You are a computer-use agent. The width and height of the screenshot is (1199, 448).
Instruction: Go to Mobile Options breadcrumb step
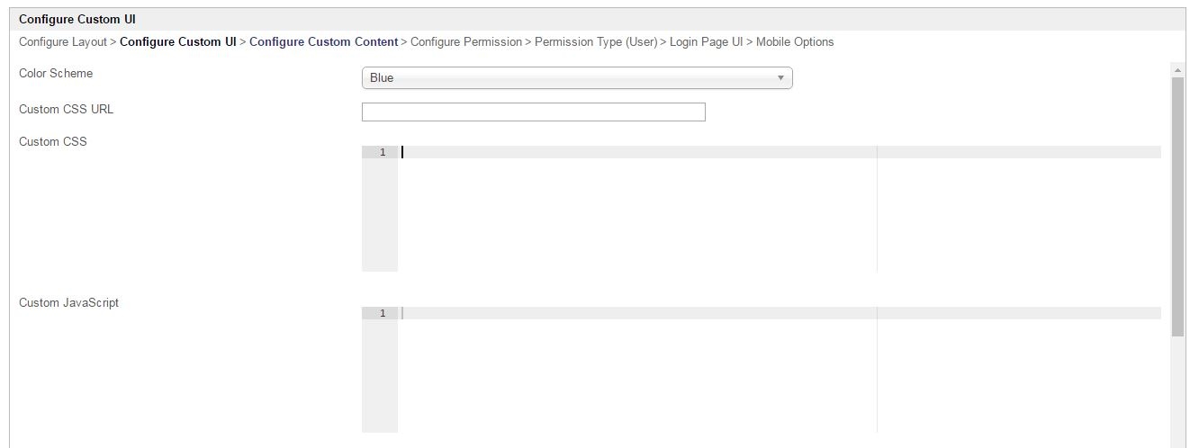[795, 42]
